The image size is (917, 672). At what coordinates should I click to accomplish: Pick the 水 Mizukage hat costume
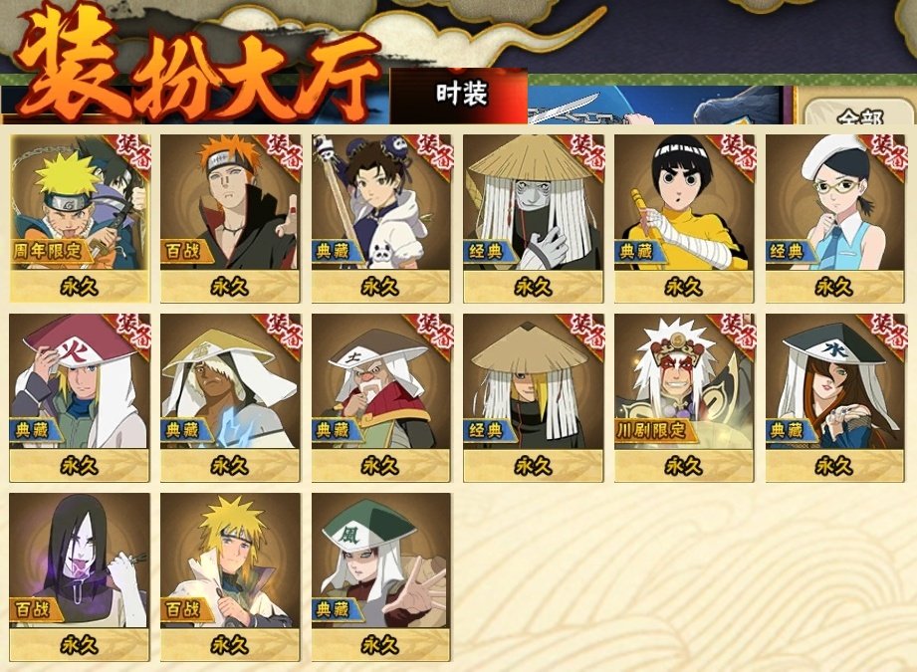[x=835, y=397]
